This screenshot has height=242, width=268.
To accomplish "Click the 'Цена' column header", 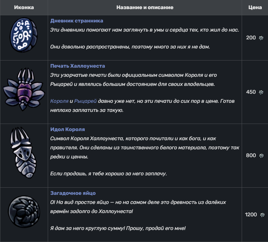I will tap(255, 7).
